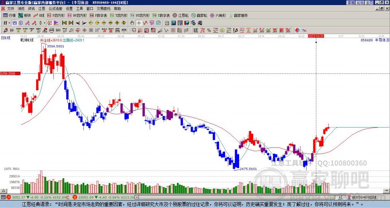This screenshot has height=208, width=390.
Task: Jump to first bar green arrow icon
Action: (x=64, y=23)
